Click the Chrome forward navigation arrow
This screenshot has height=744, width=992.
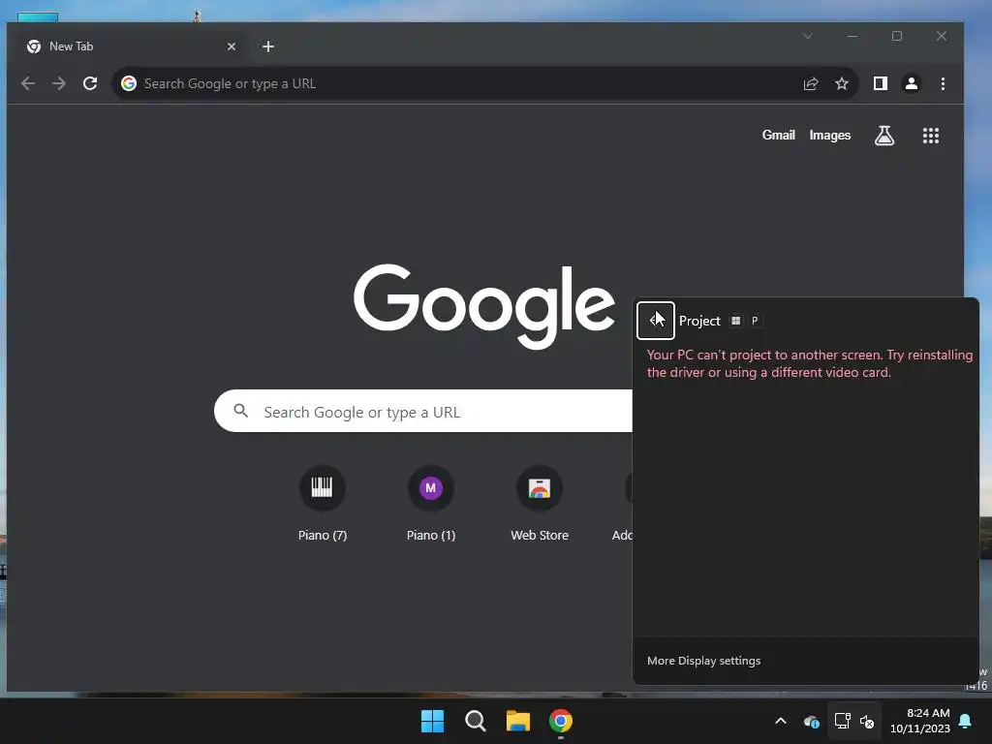59,83
